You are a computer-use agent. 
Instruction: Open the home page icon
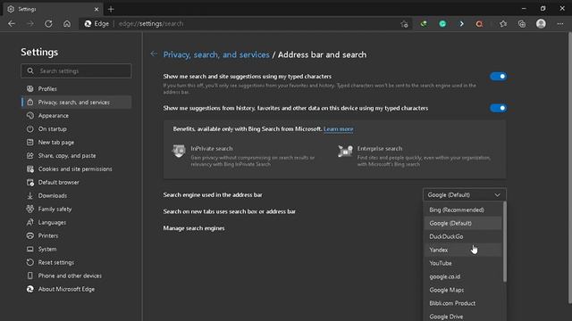[x=67, y=24]
